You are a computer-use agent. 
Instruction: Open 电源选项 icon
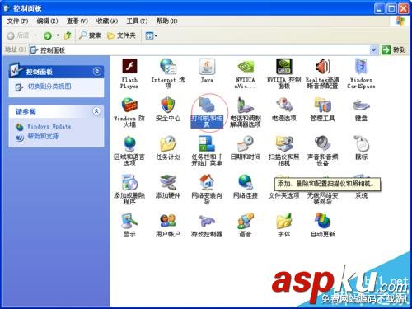coord(283,105)
